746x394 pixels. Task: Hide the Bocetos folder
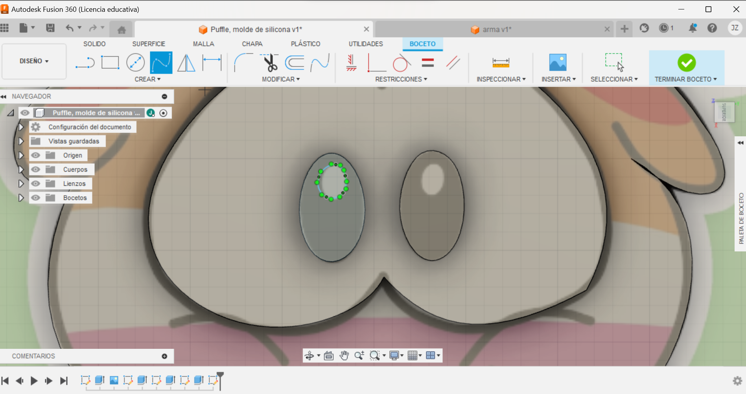click(35, 198)
